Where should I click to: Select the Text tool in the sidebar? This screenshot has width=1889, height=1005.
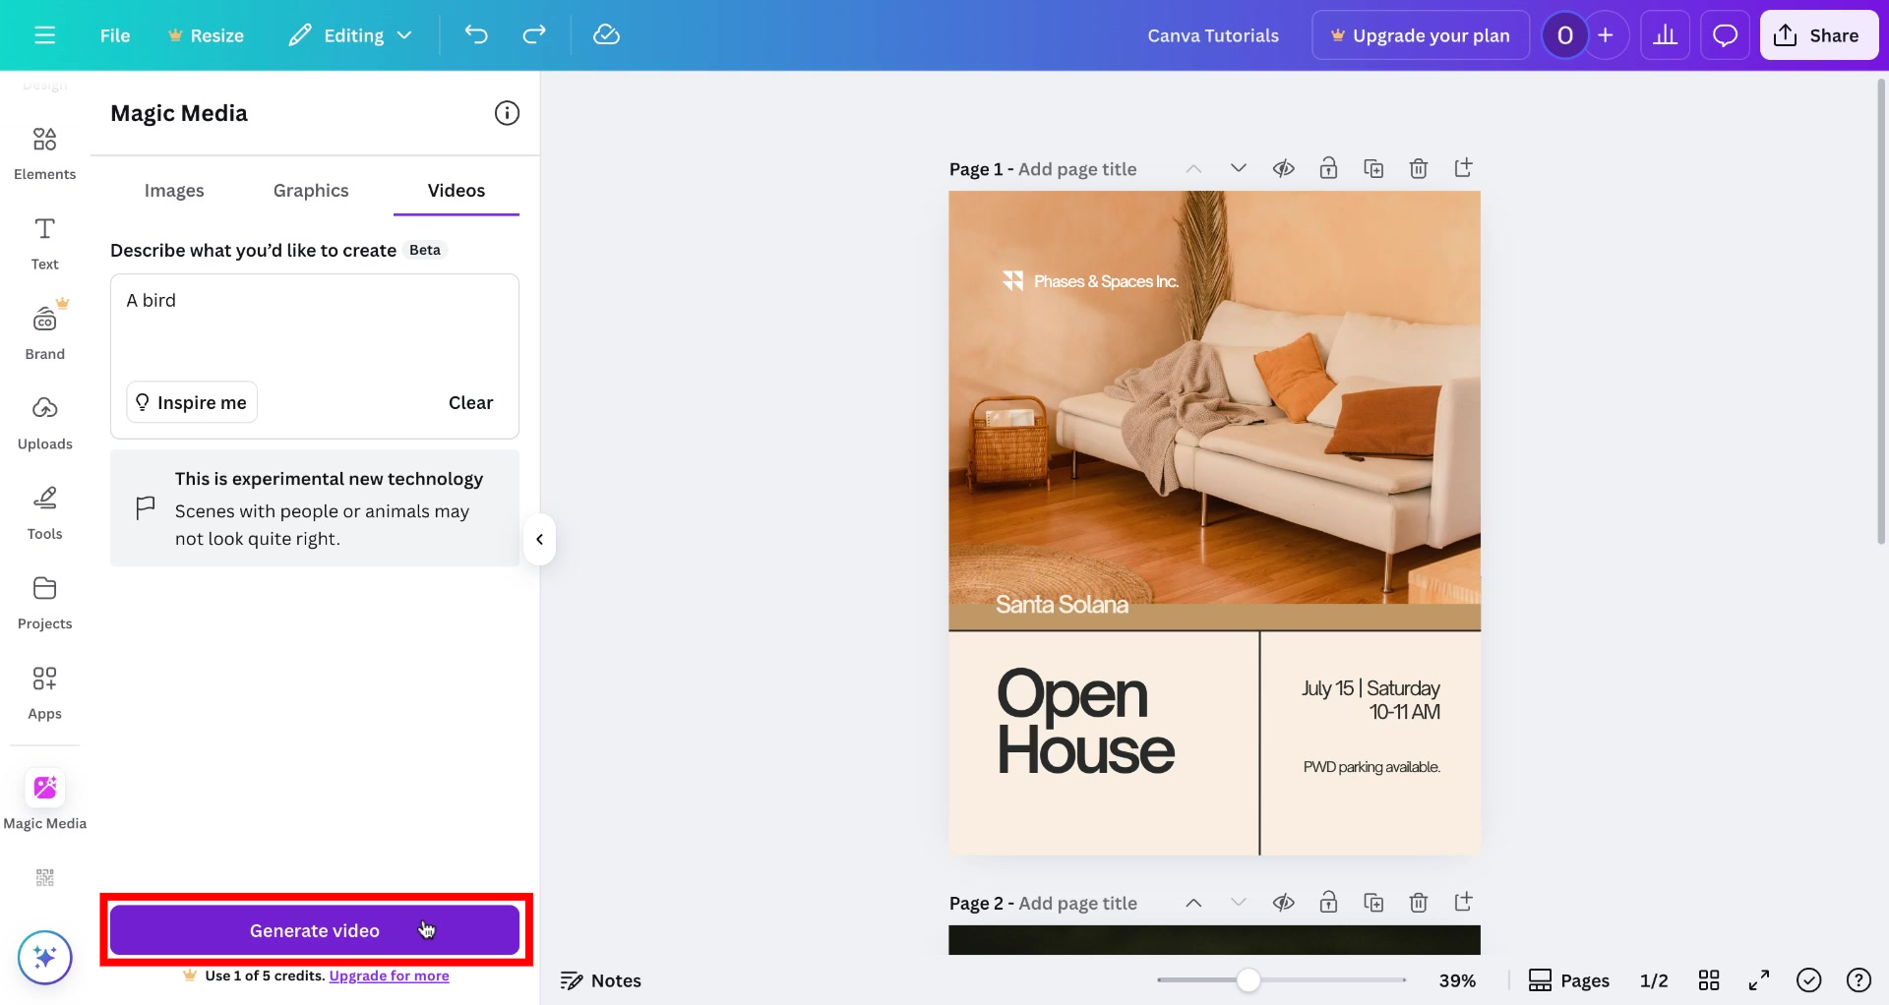coord(44,240)
